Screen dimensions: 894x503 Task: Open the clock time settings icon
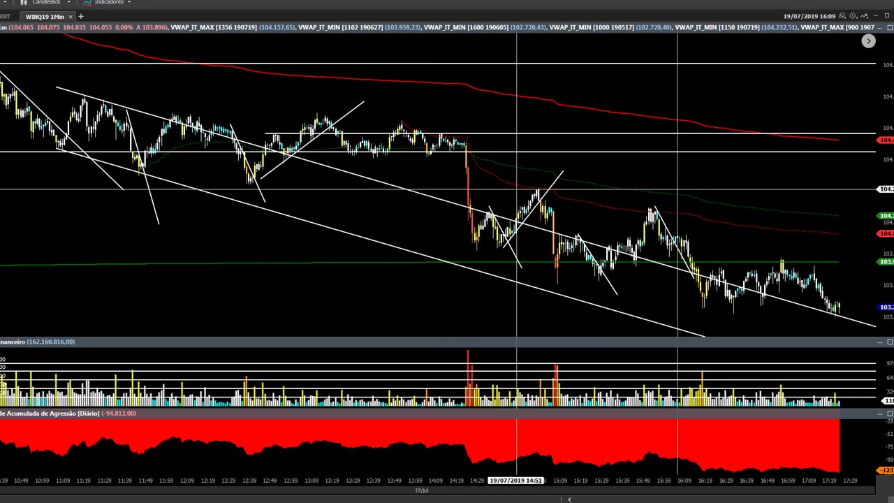click(x=853, y=16)
